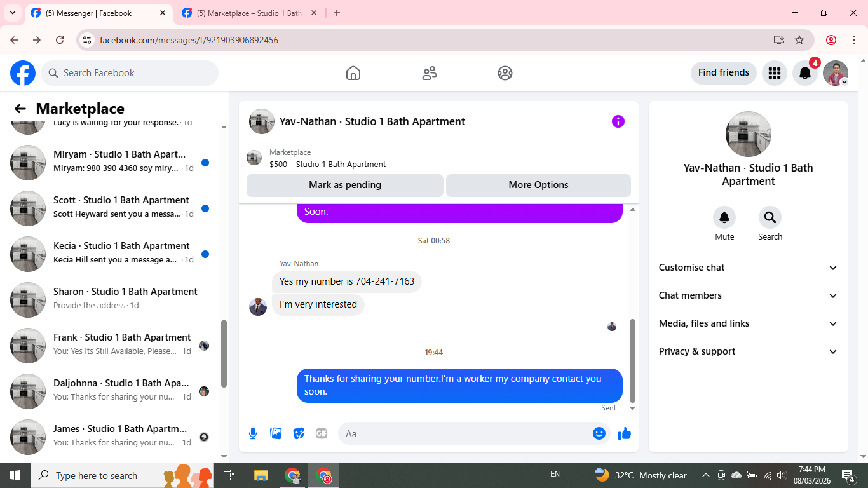This screenshot has height=488, width=868.
Task: Send a voice clip microphone icon
Action: (x=253, y=433)
